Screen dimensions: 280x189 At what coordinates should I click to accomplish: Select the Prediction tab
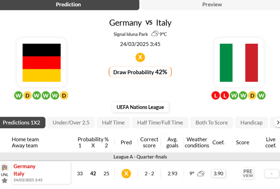pyautogui.click(x=68, y=5)
